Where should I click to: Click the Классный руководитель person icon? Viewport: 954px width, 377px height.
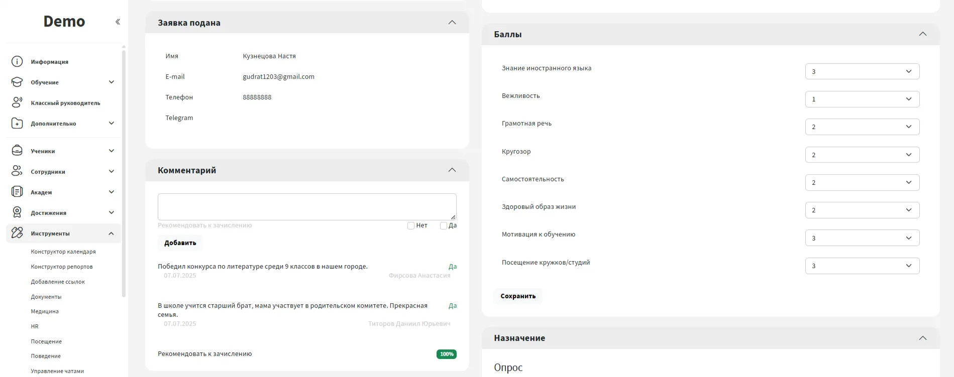click(17, 103)
